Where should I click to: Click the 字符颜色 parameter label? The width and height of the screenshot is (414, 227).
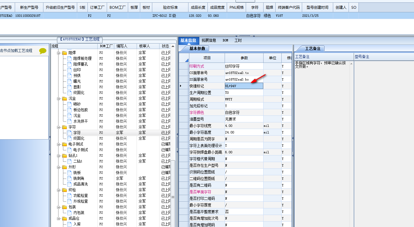click(x=197, y=112)
